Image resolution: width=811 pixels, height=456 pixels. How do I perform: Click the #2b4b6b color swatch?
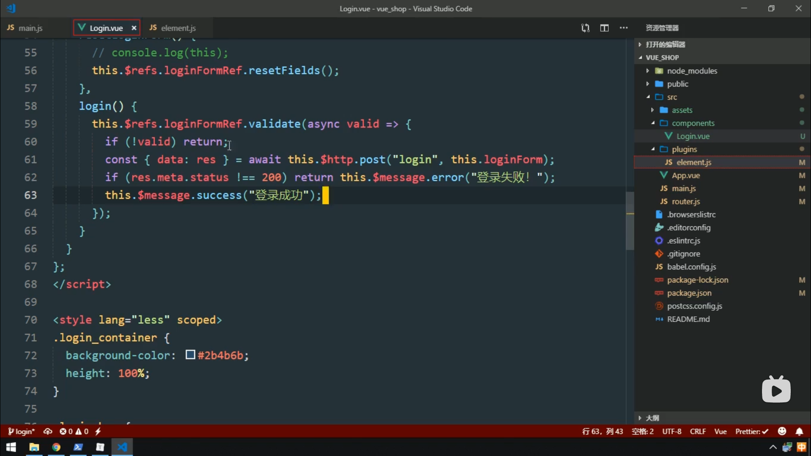(x=190, y=355)
